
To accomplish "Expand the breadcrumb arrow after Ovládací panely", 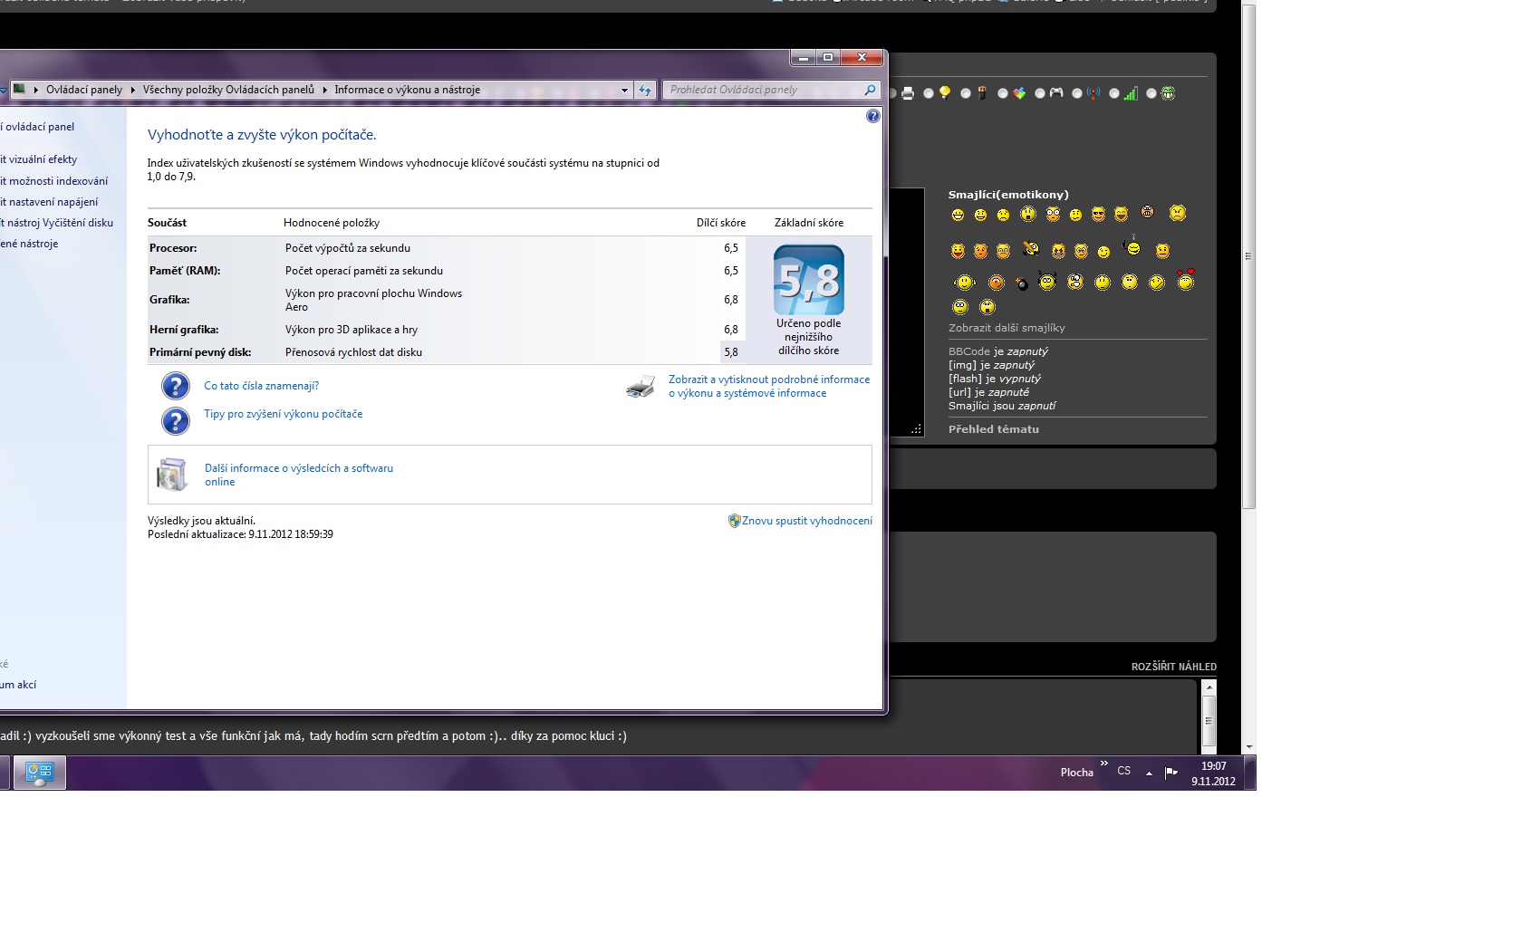I will point(132,90).
